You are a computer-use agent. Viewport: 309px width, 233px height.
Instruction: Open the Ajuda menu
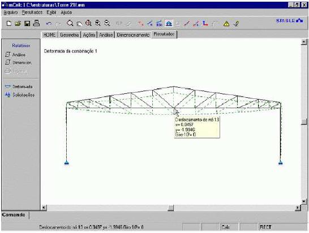(66, 12)
